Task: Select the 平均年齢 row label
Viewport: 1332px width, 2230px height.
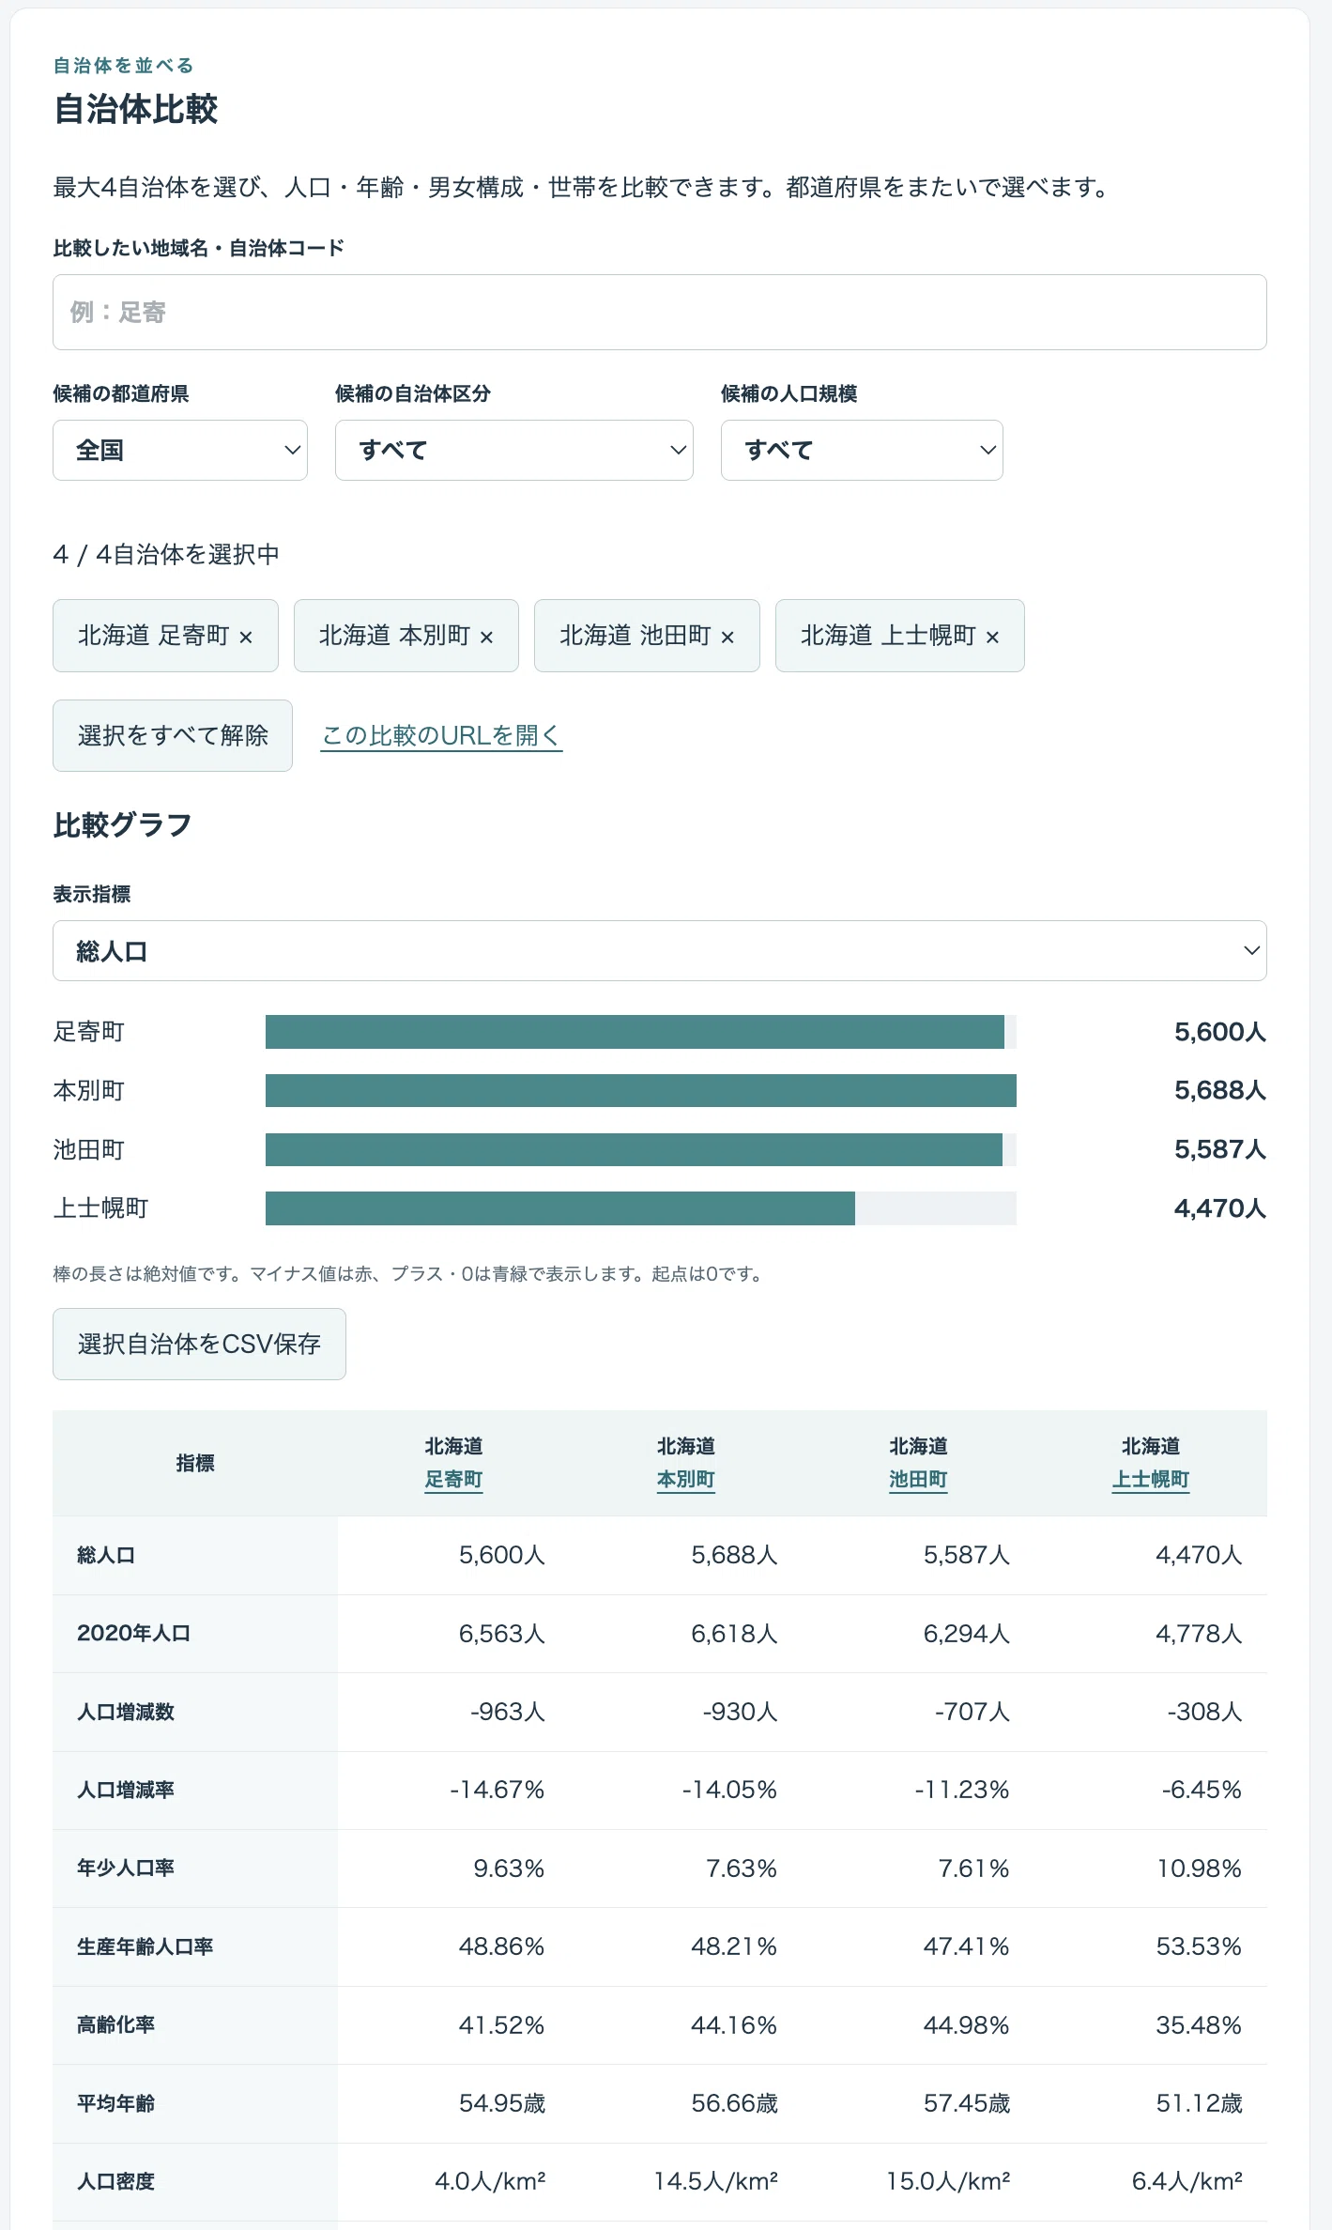Action: coord(116,2103)
